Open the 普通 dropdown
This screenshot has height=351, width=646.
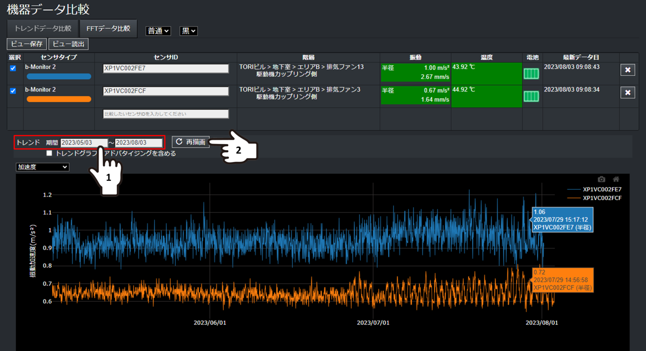158,31
